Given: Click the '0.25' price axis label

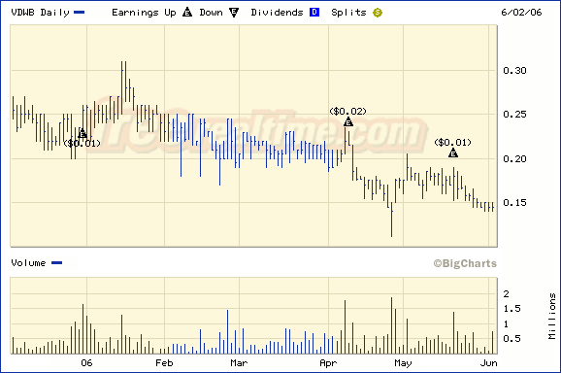Looking at the screenshot, I should click(x=514, y=115).
